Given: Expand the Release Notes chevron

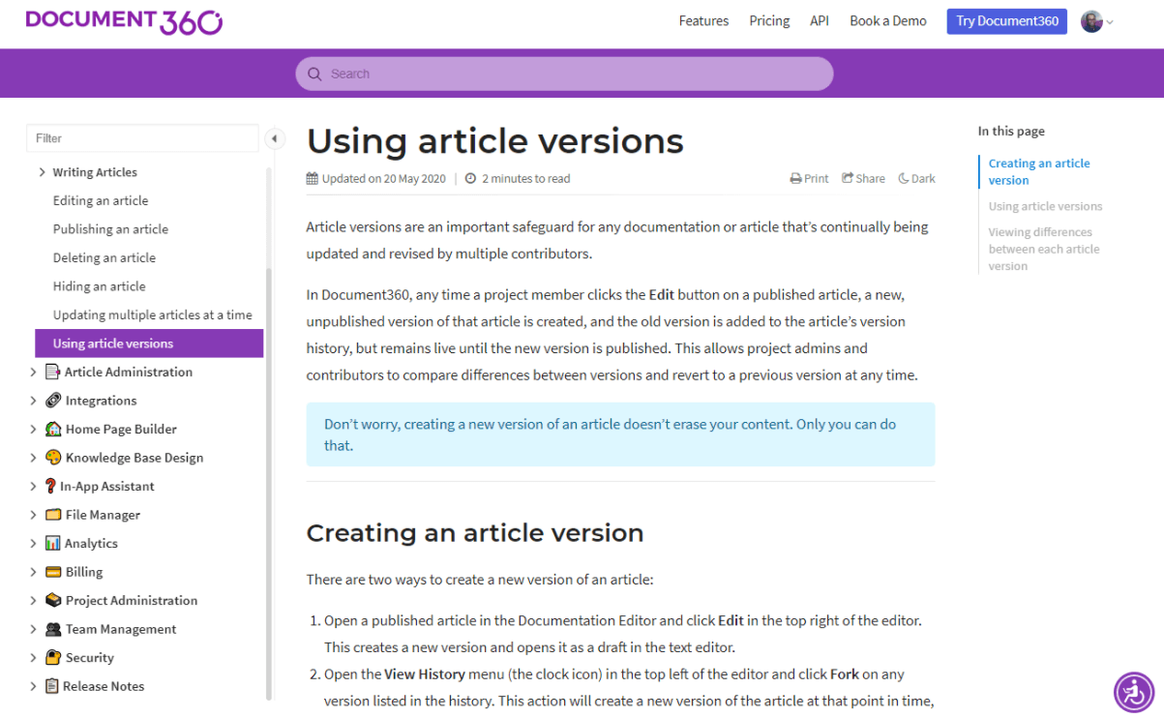Looking at the screenshot, I should (x=33, y=686).
